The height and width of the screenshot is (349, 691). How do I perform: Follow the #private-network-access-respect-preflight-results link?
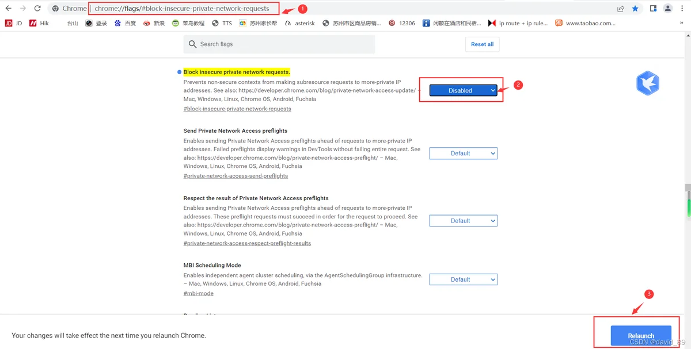coord(247,243)
